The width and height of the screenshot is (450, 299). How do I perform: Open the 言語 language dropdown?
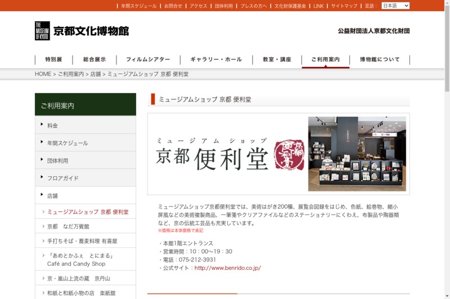(x=395, y=6)
